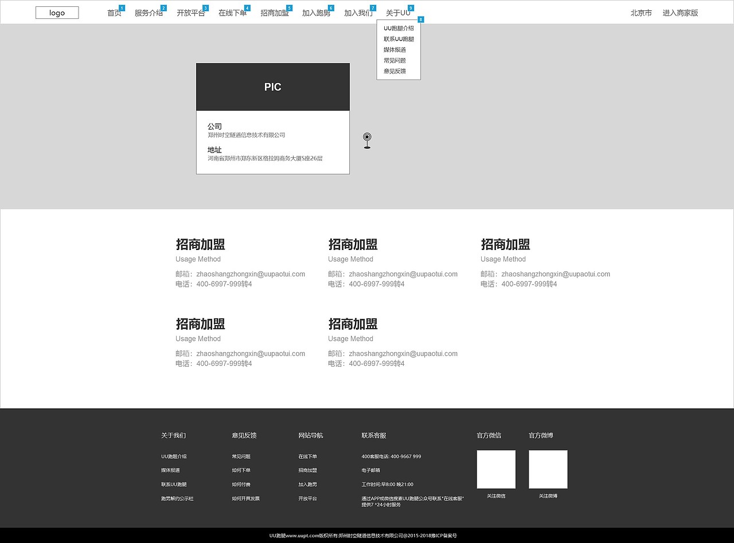Open UU跑腿介绍 link in footer 关于我们 column
The height and width of the screenshot is (543, 734).
pos(174,456)
